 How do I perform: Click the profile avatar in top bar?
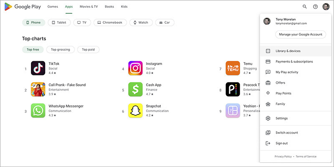326,7
